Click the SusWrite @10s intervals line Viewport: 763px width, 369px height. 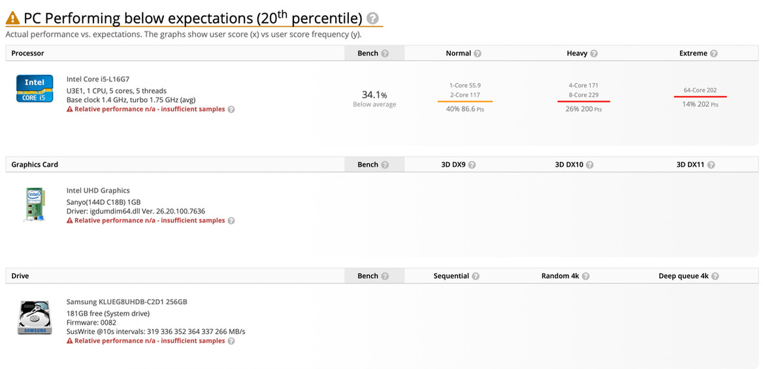155,332
